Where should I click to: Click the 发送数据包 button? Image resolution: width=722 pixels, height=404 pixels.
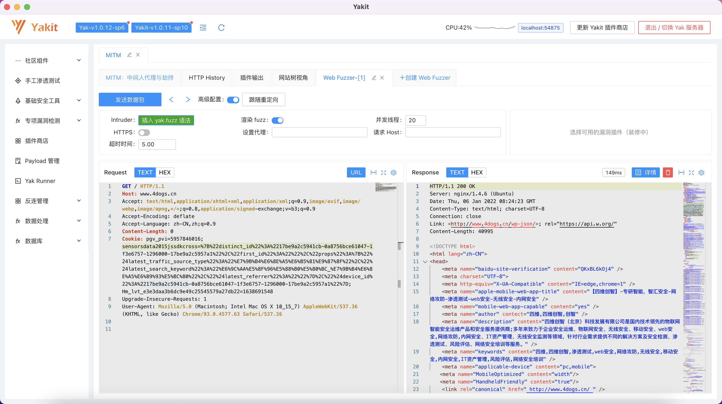(130, 99)
